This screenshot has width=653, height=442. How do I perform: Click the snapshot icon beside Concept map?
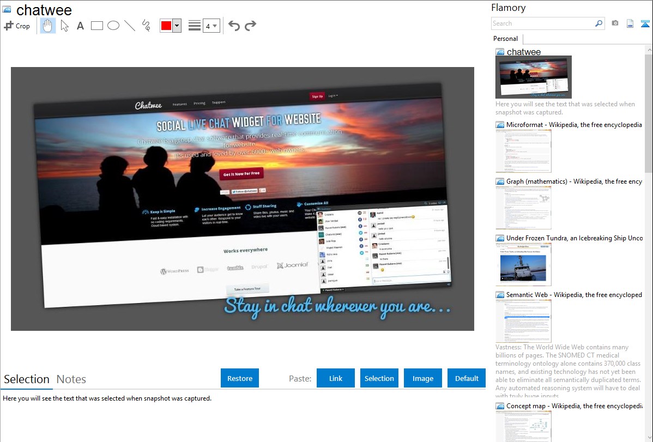tap(500, 405)
